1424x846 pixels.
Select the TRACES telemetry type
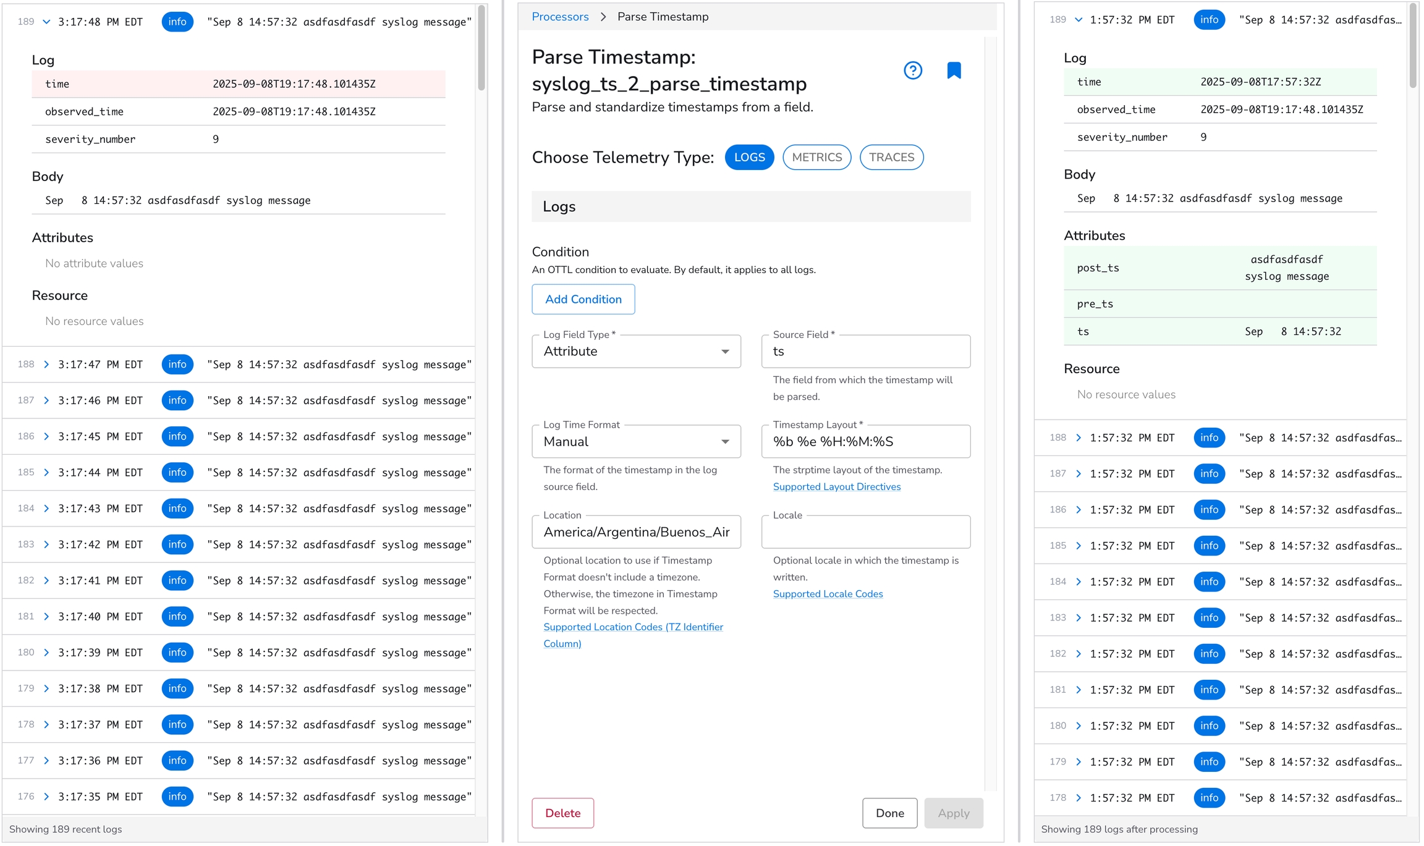click(891, 158)
